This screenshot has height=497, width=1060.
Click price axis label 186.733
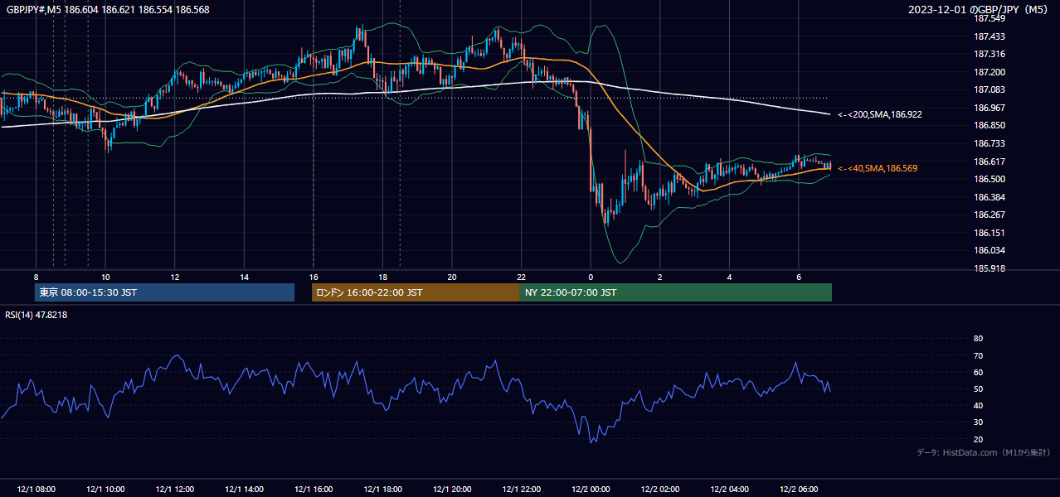989,143
